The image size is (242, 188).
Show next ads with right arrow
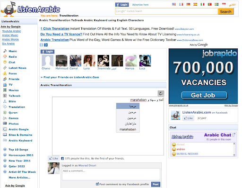tap(46, 45)
